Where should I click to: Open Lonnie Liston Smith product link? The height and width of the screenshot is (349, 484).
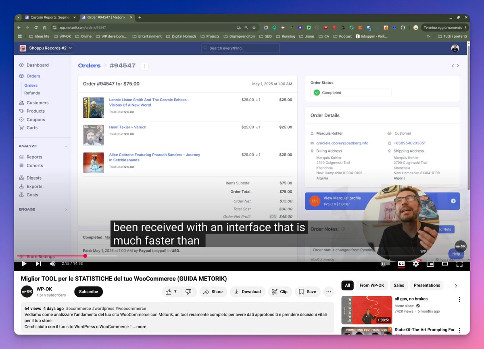pos(149,102)
